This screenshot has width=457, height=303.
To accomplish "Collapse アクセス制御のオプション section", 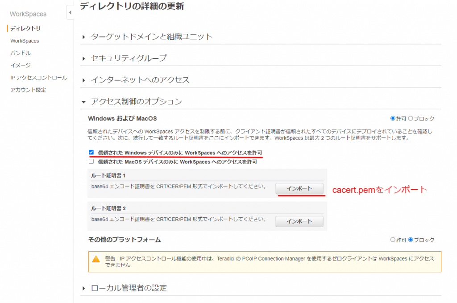I will [137, 101].
